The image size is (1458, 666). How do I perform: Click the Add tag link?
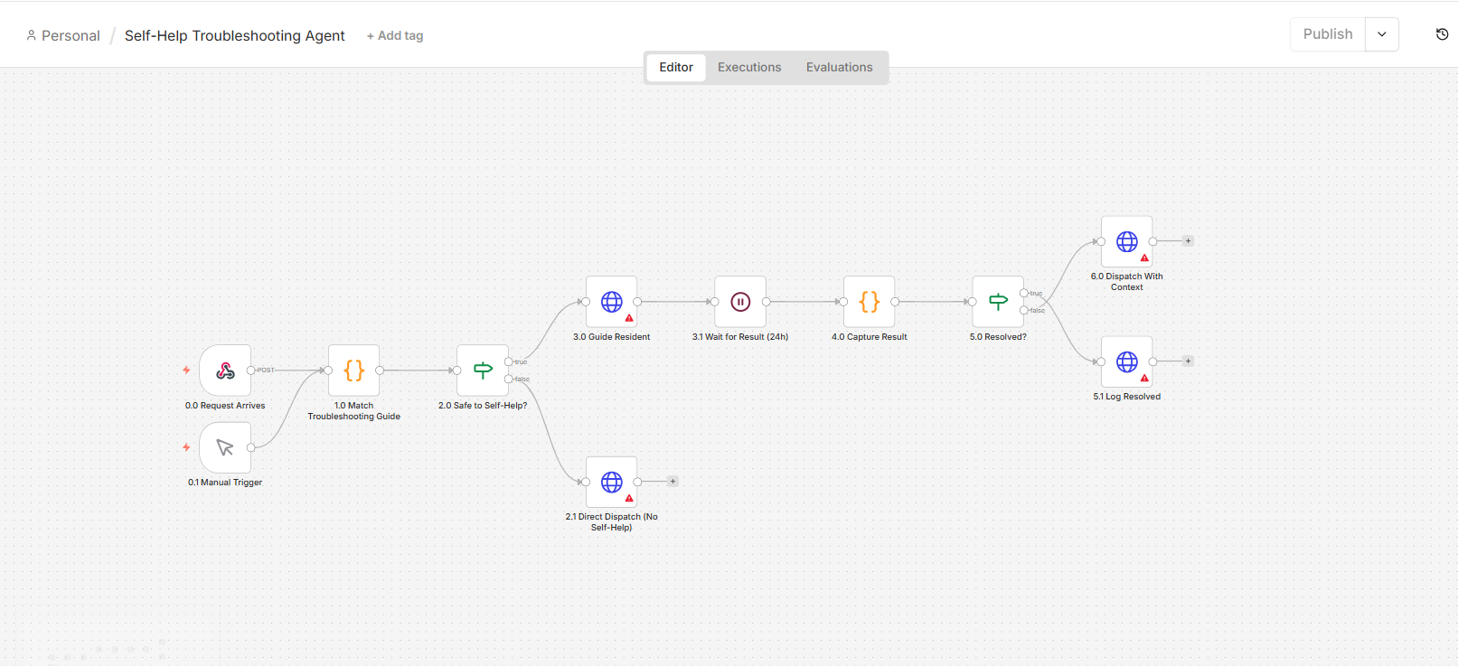395,36
